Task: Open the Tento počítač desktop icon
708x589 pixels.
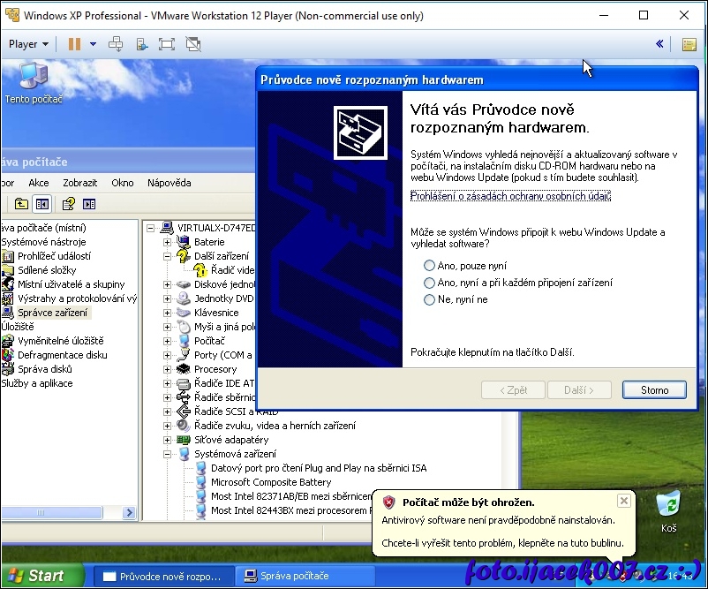Action: [34, 79]
